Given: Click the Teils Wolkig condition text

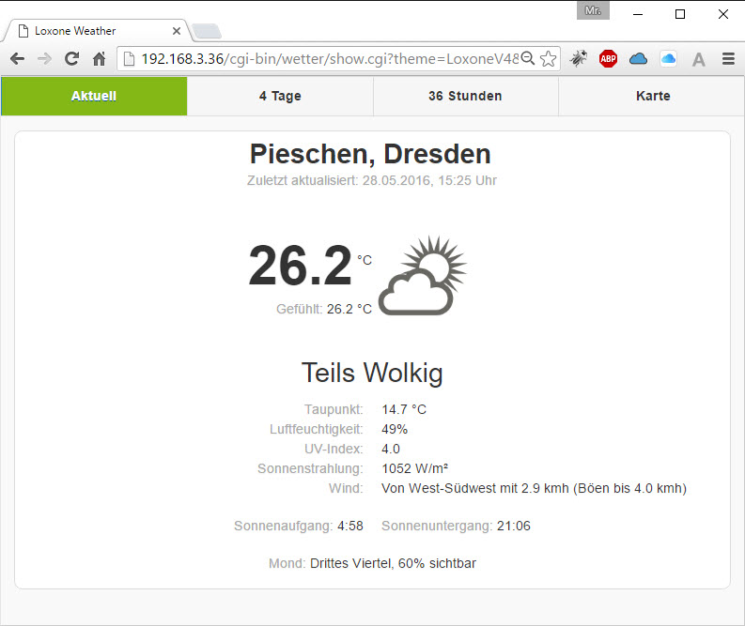Looking at the screenshot, I should point(372,373).
